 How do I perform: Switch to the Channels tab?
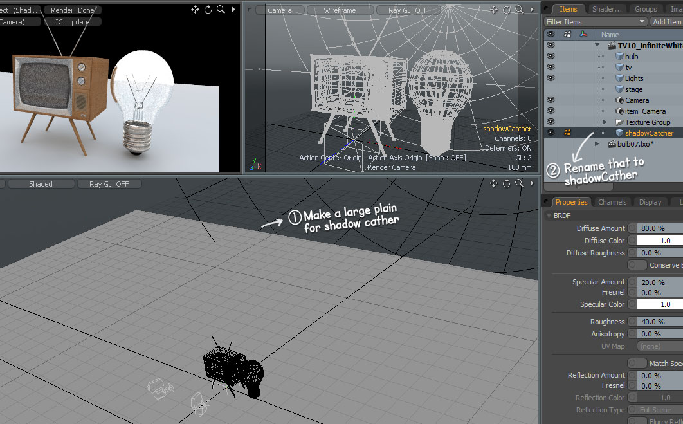coord(612,202)
